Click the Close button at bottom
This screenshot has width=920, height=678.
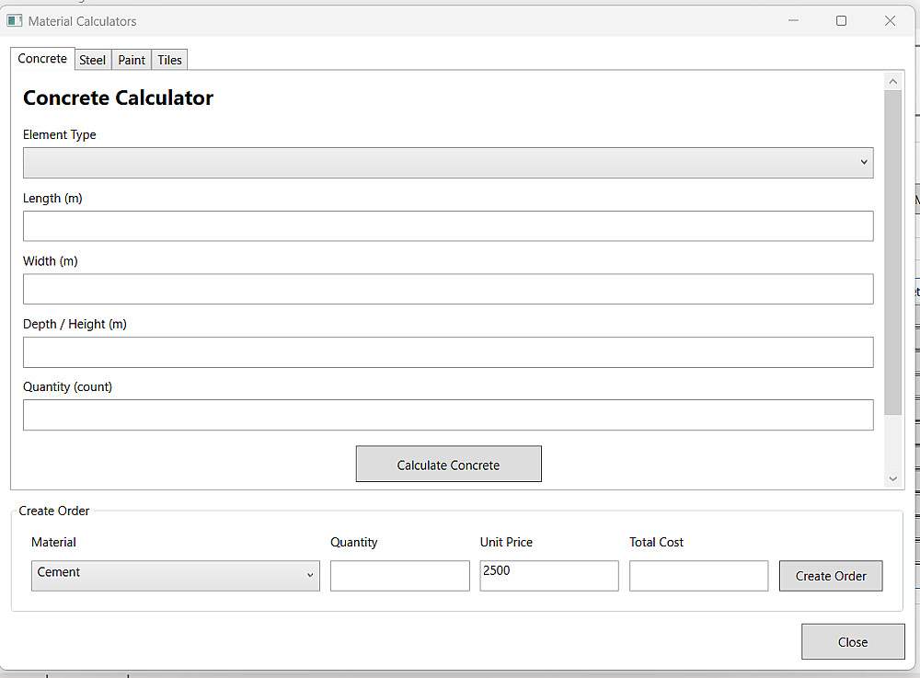click(x=853, y=641)
